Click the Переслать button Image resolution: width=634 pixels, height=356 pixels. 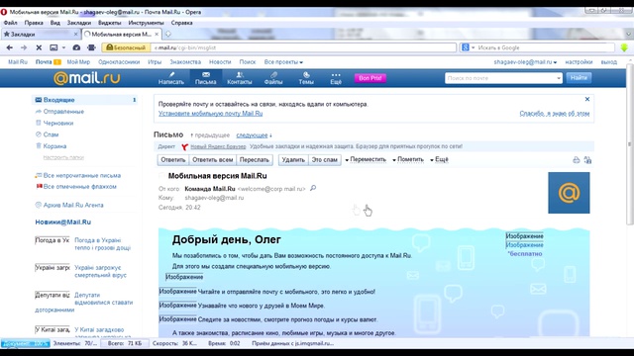[x=255, y=160]
